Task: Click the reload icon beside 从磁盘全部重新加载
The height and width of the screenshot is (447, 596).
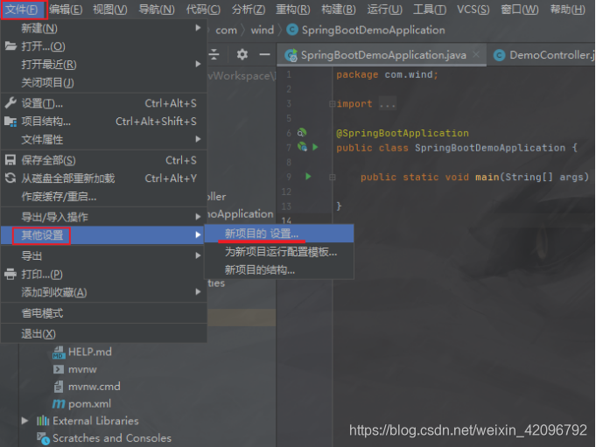Action: (x=11, y=178)
